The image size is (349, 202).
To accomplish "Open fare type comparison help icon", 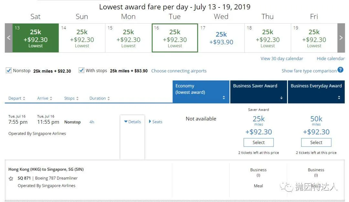I will [x=340, y=70].
